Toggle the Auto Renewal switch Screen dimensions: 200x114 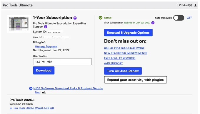[179, 18]
